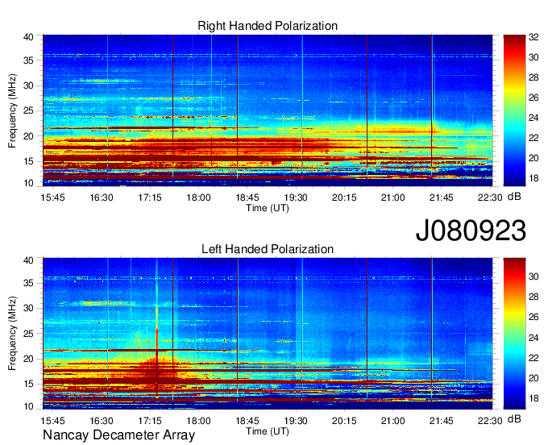Click 'Time (UT)' label under left-handed plot

click(268, 431)
